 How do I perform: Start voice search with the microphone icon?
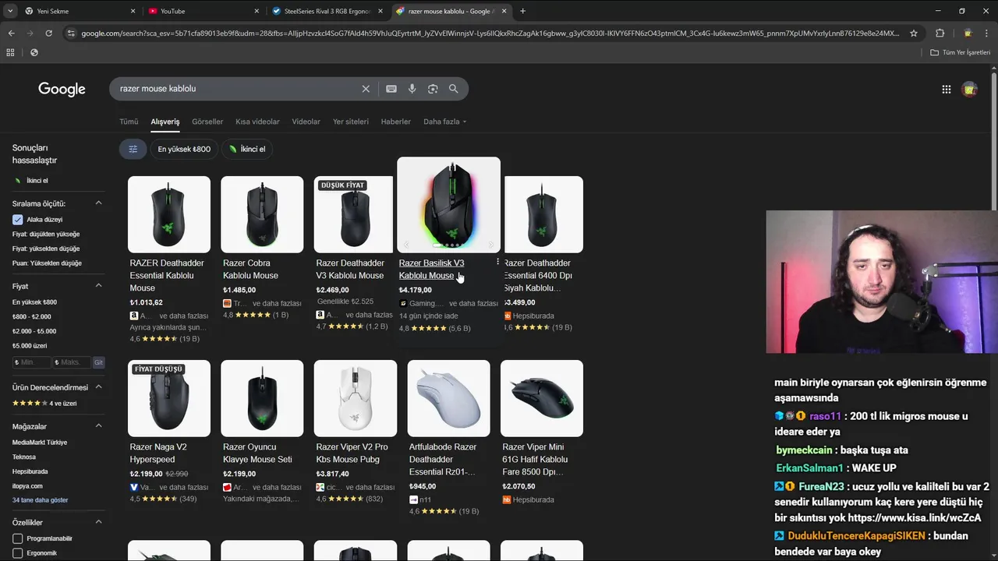click(x=412, y=89)
